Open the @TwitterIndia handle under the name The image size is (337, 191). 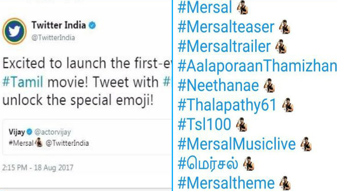point(53,38)
